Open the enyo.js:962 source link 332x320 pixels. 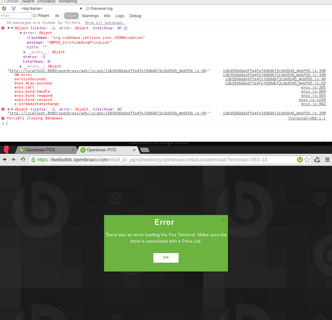(x=314, y=104)
